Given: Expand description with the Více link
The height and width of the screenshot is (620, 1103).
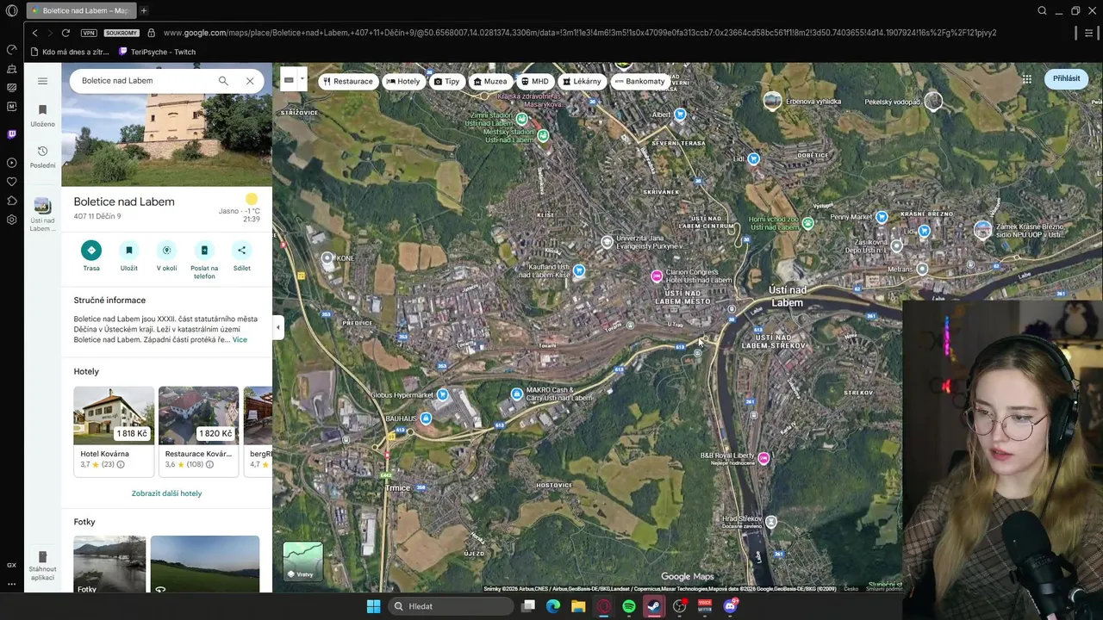Looking at the screenshot, I should click(240, 340).
